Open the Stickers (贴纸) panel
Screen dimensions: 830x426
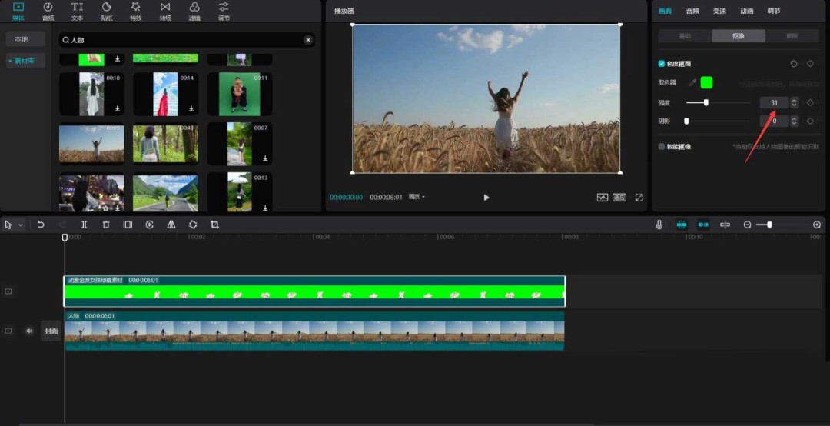[106, 10]
